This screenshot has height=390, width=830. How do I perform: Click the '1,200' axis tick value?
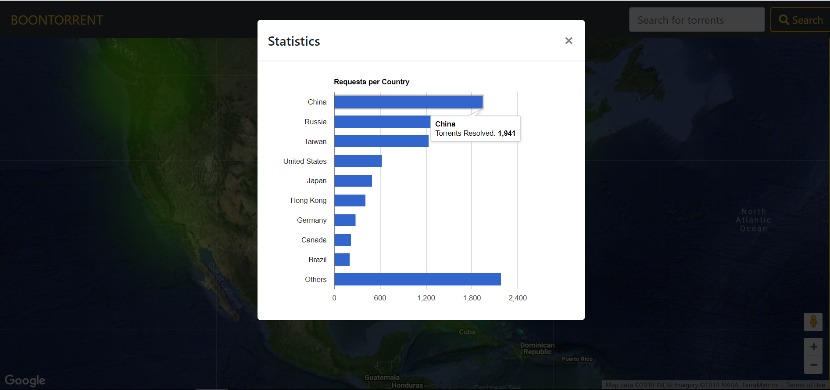[x=426, y=298]
